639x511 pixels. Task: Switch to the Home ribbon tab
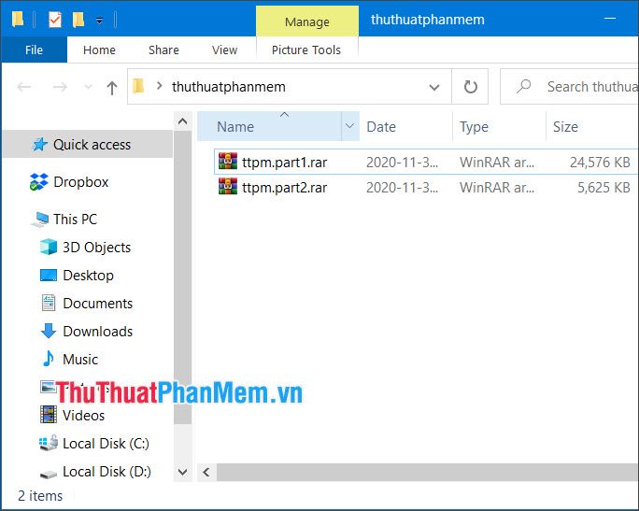99,50
